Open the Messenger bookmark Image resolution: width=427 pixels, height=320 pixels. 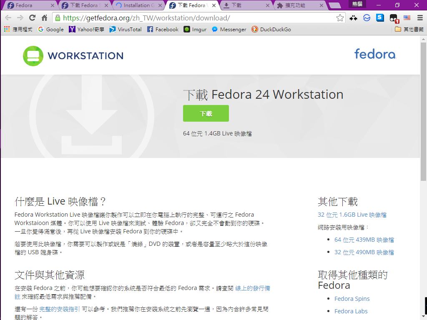[x=229, y=30]
